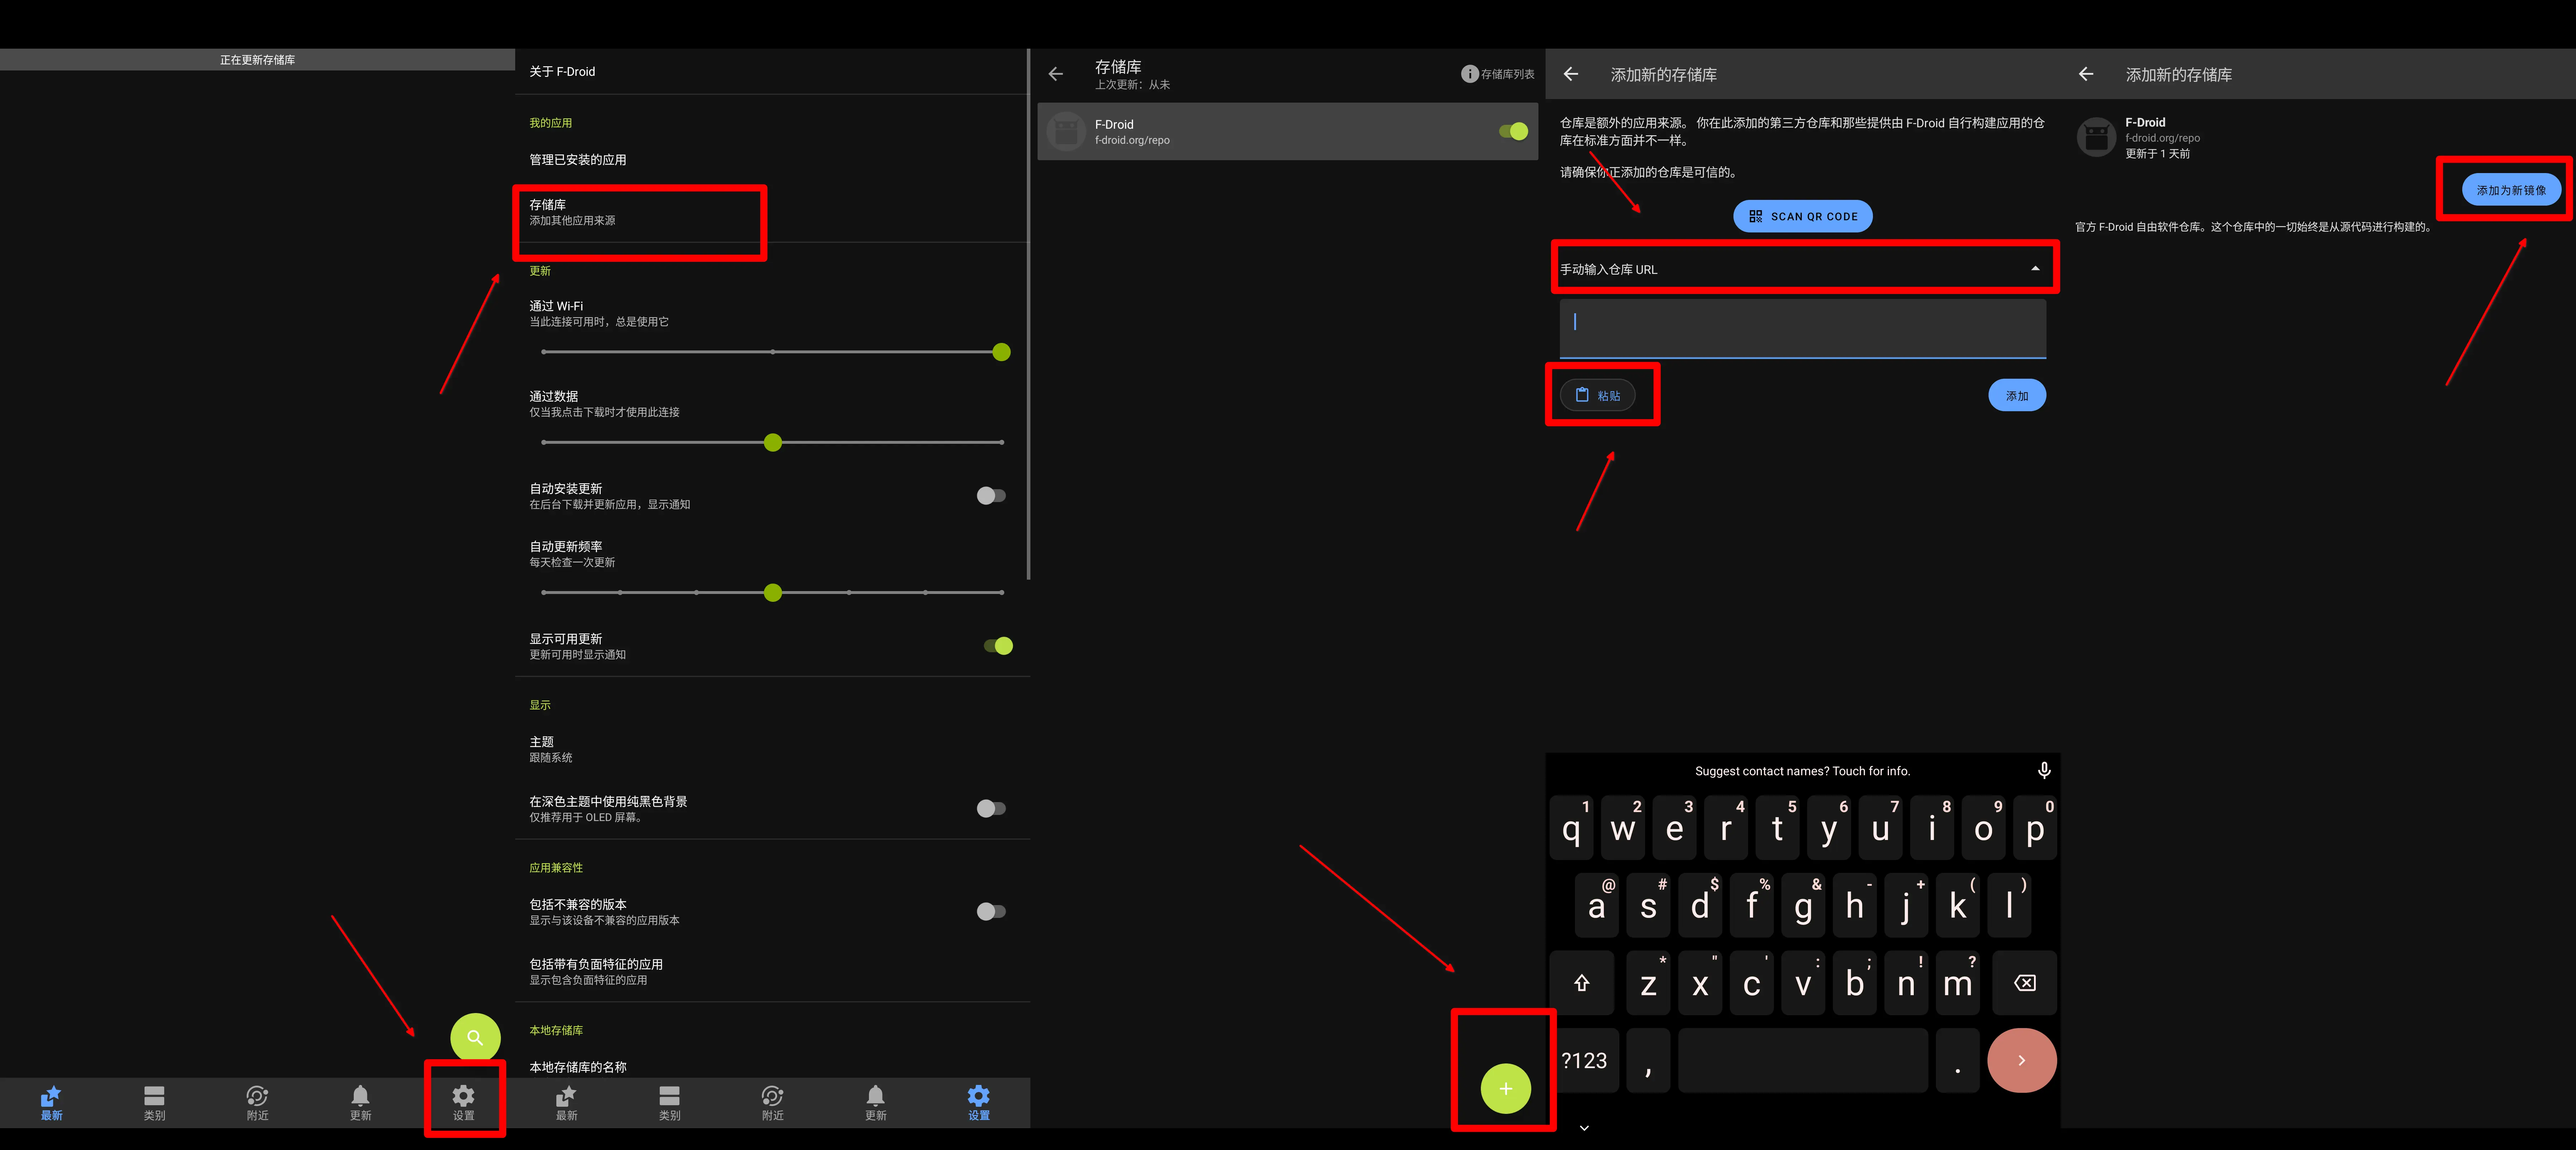Tap the q key on keyboard
Image resolution: width=2576 pixels, height=1150 pixels.
point(1571,828)
